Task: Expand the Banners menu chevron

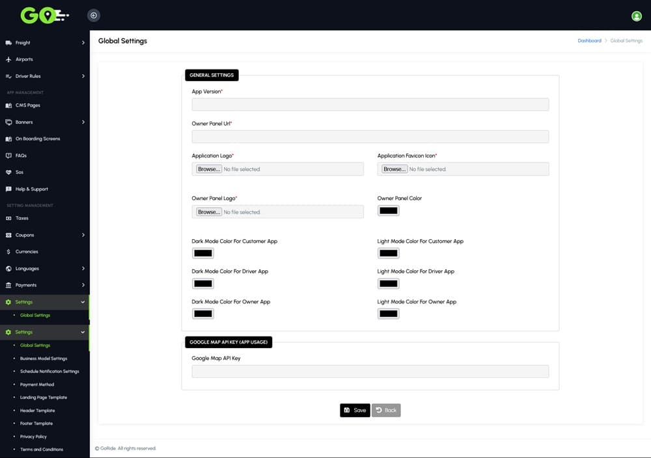Action: (83, 122)
